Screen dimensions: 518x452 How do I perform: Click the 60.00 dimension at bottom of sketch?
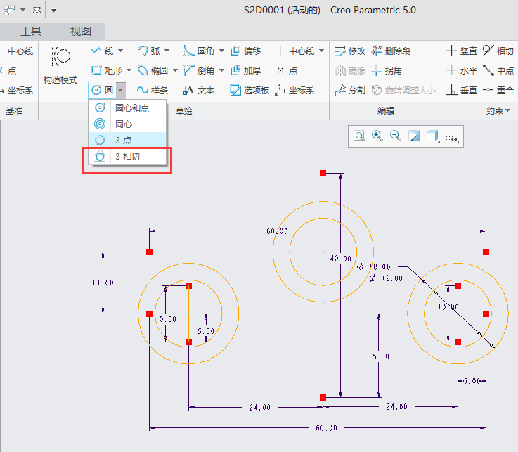[x=327, y=427]
